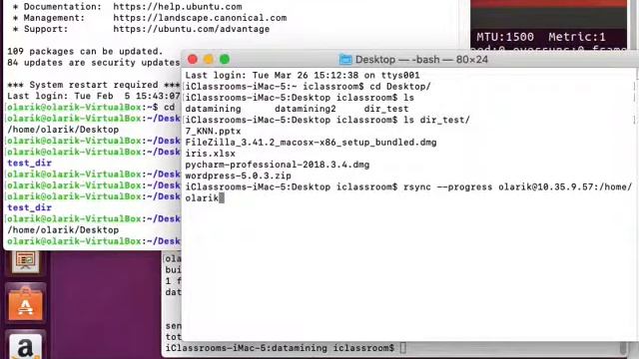Viewport: 639px width, 359px height.
Task: Click the datamining2 folder name in ls output
Action: (x=306, y=109)
